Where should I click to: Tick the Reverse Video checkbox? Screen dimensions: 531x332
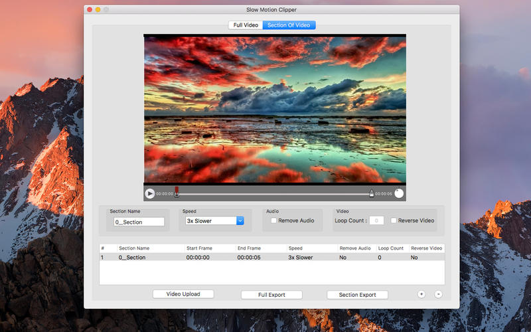coord(394,220)
